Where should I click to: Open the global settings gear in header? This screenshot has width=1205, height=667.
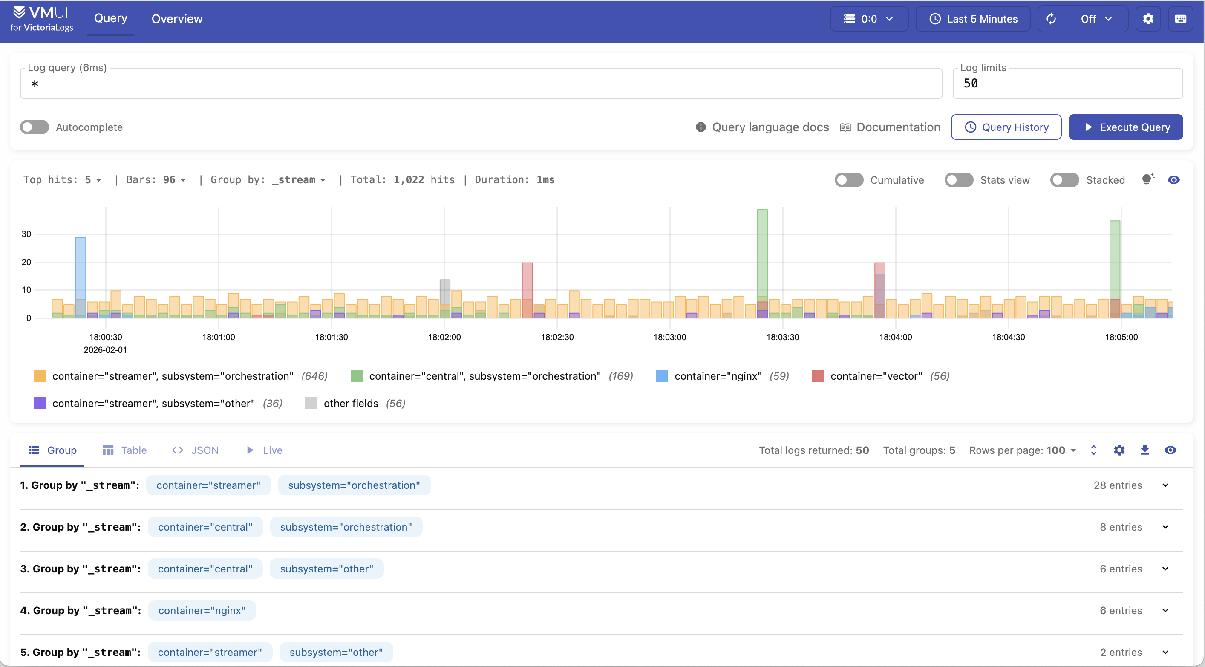coord(1148,19)
